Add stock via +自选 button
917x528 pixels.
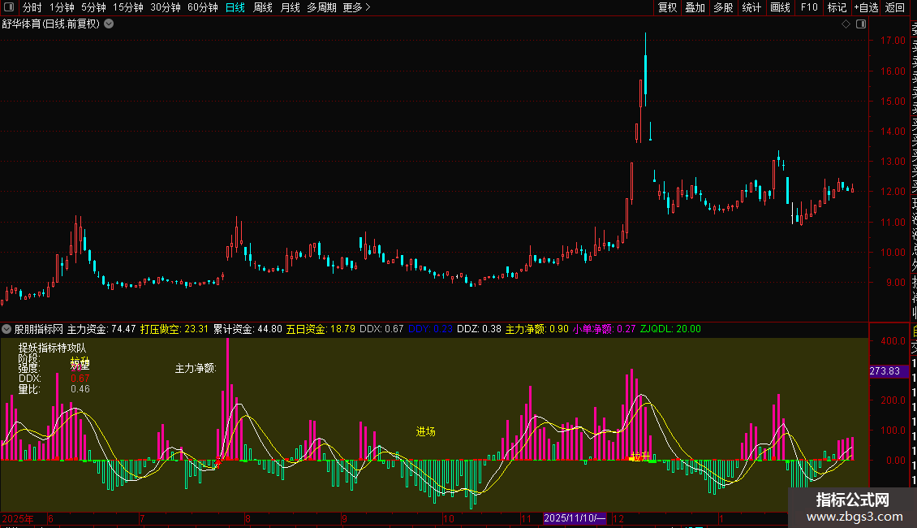tap(866, 7)
